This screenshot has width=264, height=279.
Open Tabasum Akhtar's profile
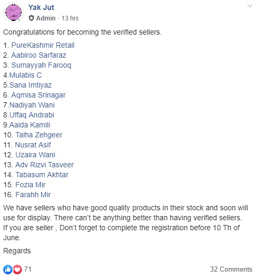pyautogui.click(x=42, y=175)
